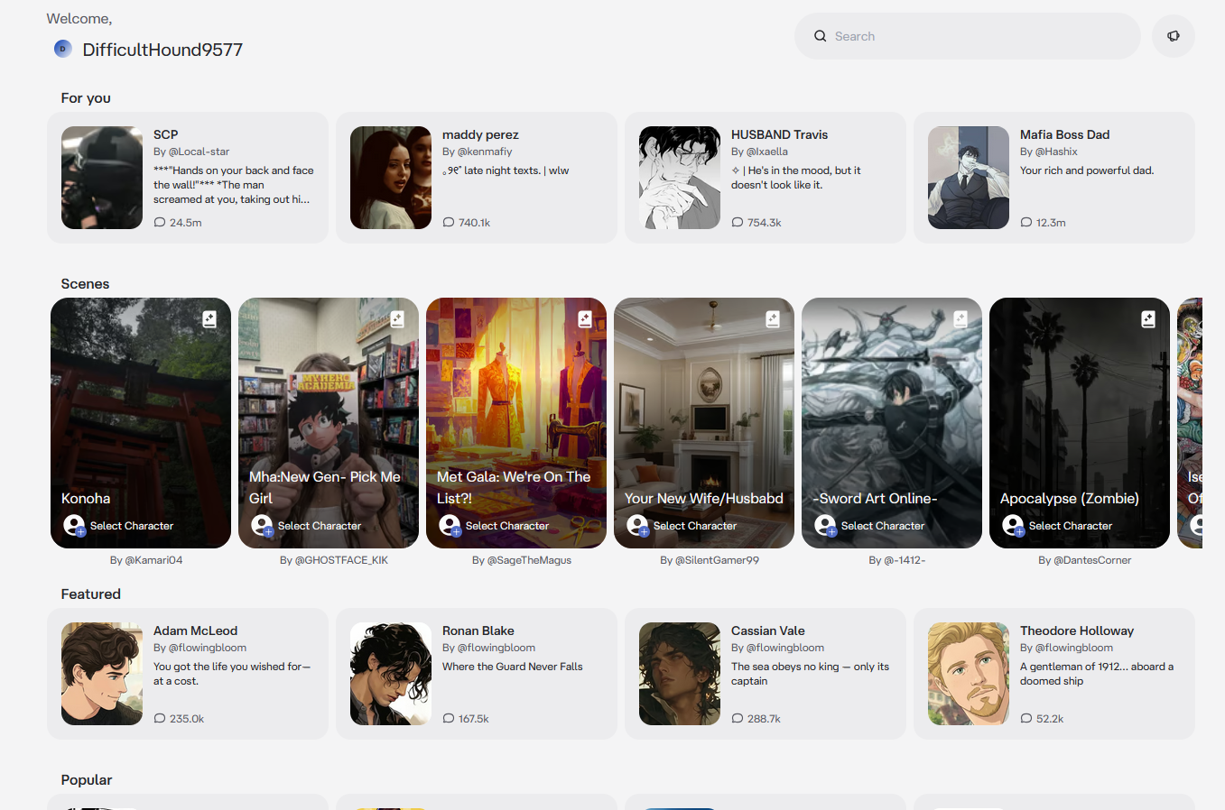Viewport: 1225px width, 810px height.
Task: Click the scene badge icon on Sword Art Online card
Action: pos(961,318)
